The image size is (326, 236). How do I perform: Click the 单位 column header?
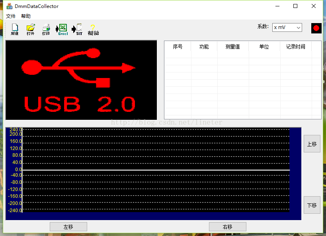pyautogui.click(x=264, y=47)
